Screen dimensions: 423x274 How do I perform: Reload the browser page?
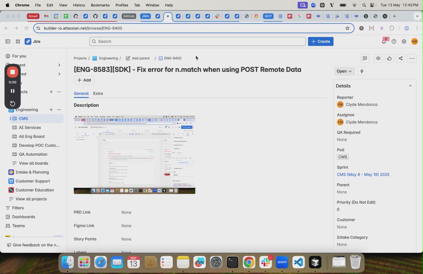point(26,28)
